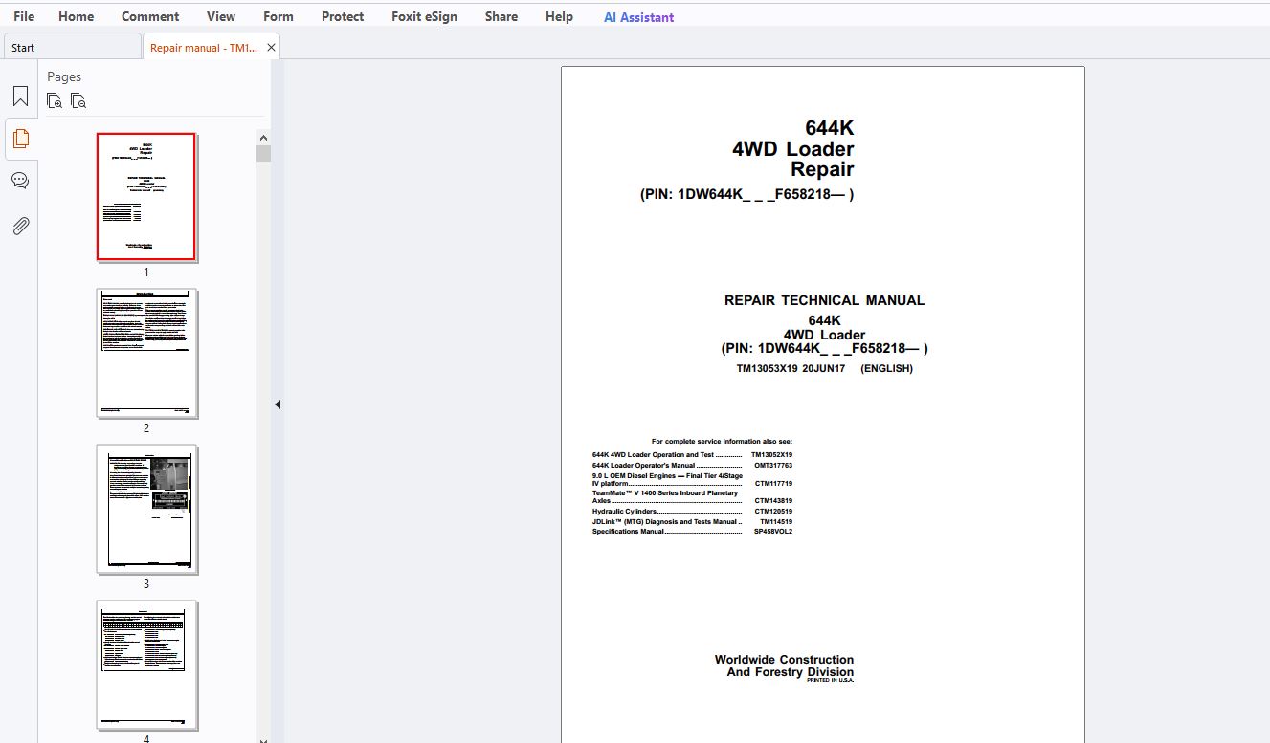Open the Form ribbon tab
This screenshot has width=1270, height=743.
279,16
